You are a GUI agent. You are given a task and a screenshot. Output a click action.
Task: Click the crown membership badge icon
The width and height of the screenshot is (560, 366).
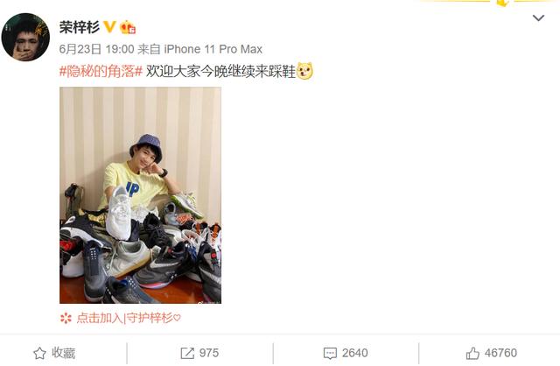(128, 27)
